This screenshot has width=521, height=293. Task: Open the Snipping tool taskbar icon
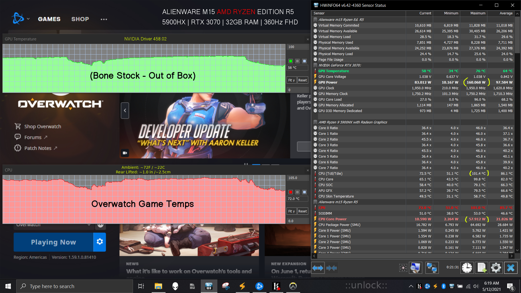tap(226, 286)
